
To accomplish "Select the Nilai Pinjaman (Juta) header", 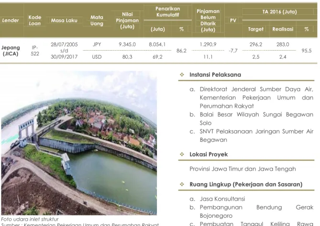I will tap(127, 21).
